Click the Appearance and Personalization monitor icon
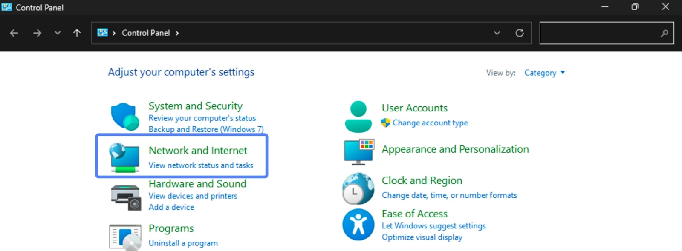 coord(358,151)
